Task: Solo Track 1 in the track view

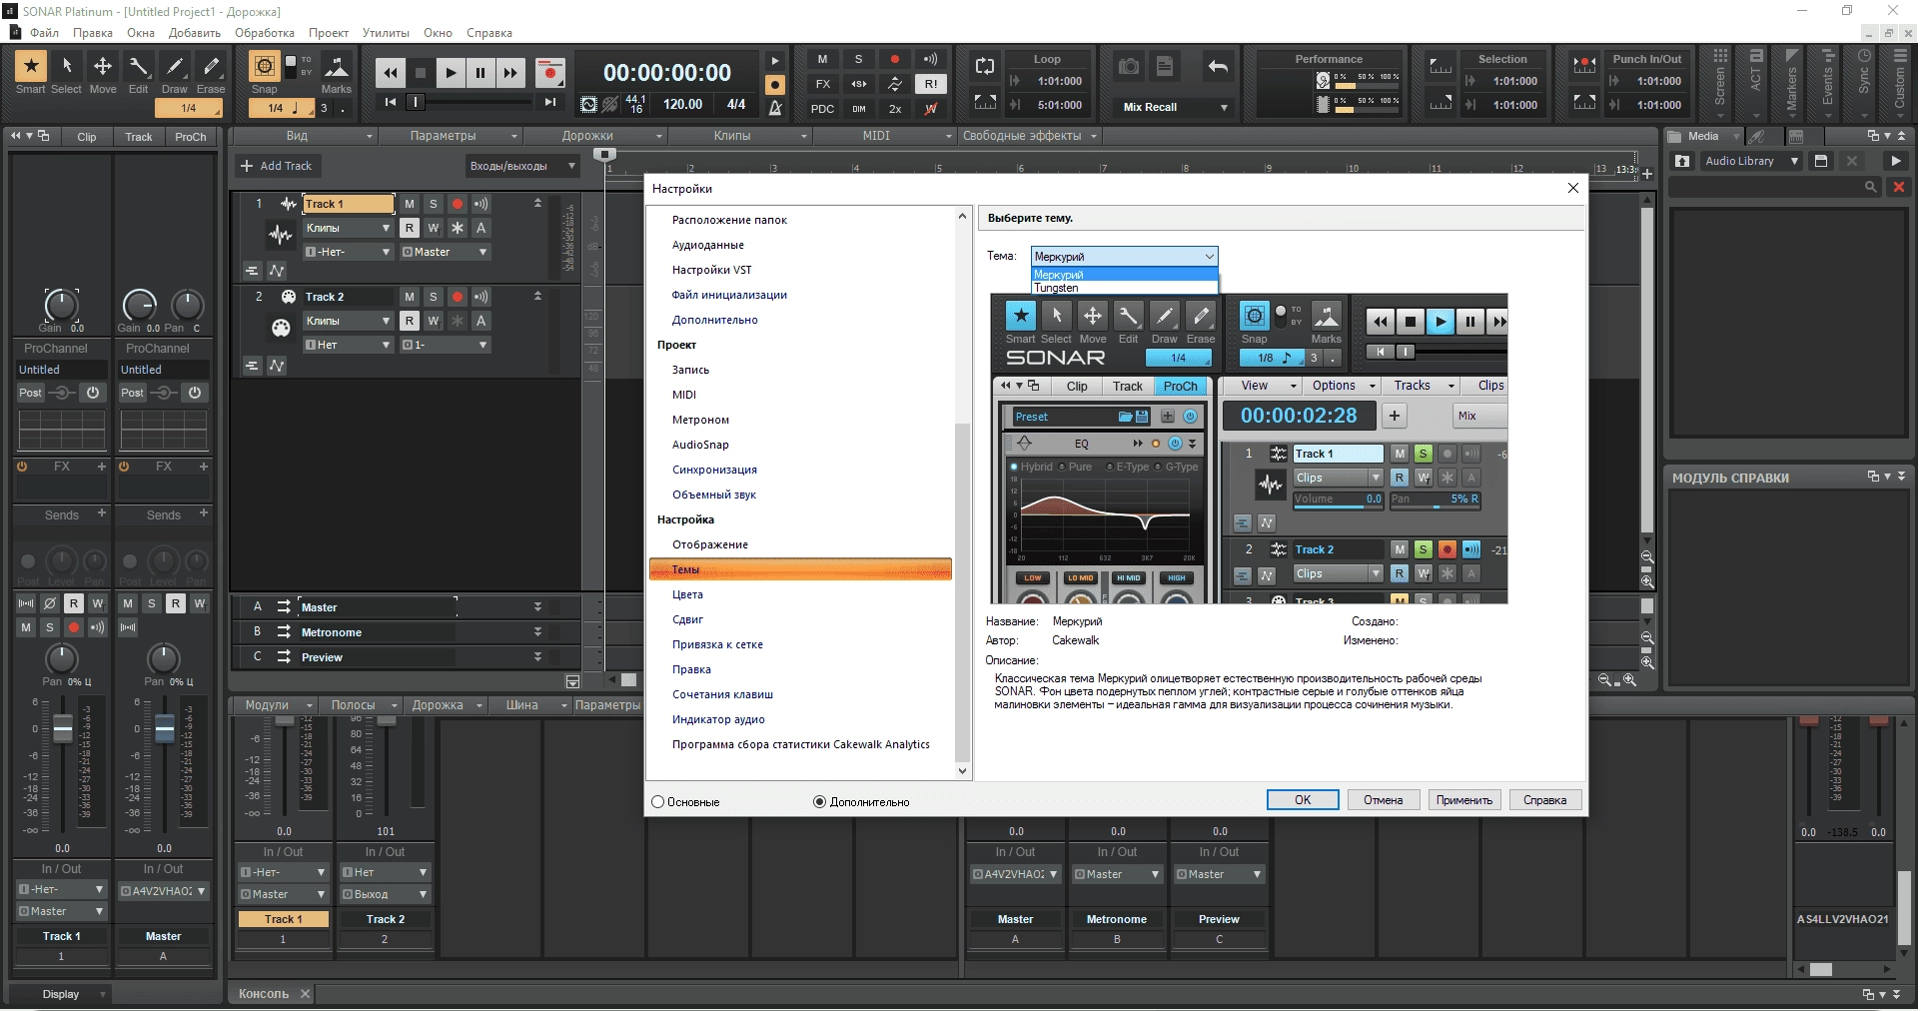Action: pyautogui.click(x=434, y=204)
